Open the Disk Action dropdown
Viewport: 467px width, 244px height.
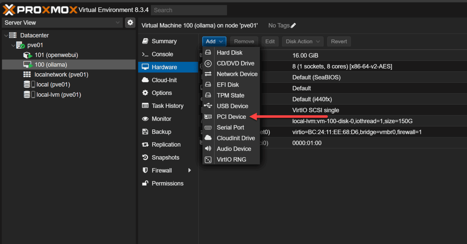[303, 41]
